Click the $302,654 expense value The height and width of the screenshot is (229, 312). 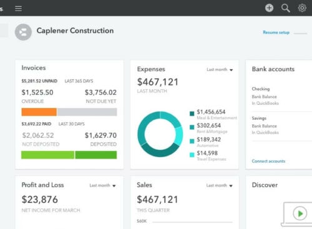click(208, 125)
